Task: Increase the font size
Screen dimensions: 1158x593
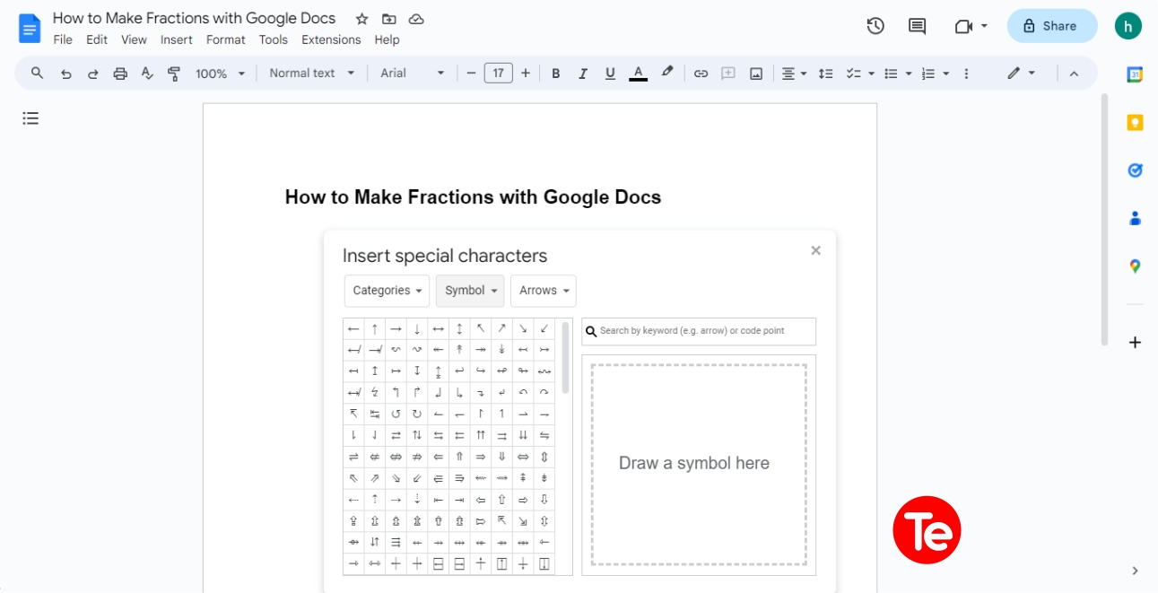Action: (x=526, y=74)
